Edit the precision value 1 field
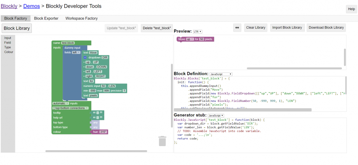This screenshot has width=358, height=165. 124,91
